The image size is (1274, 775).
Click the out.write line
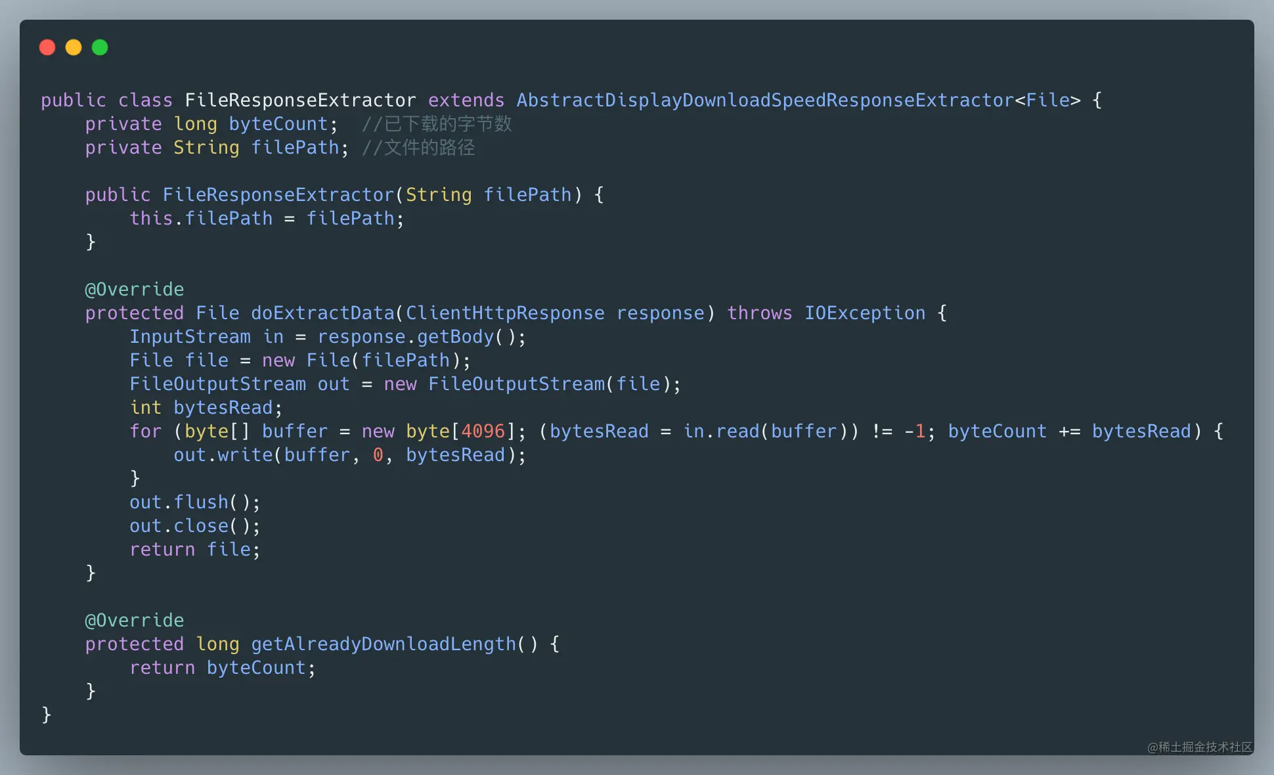[350, 455]
